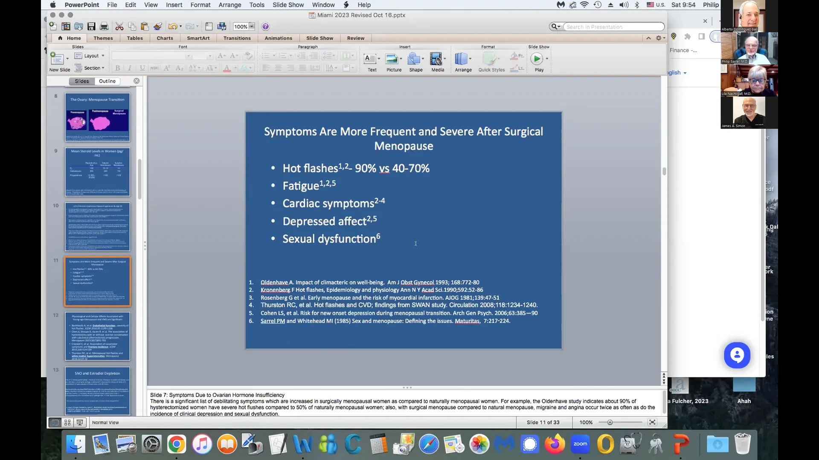Expand the Layout dropdown

pos(103,56)
